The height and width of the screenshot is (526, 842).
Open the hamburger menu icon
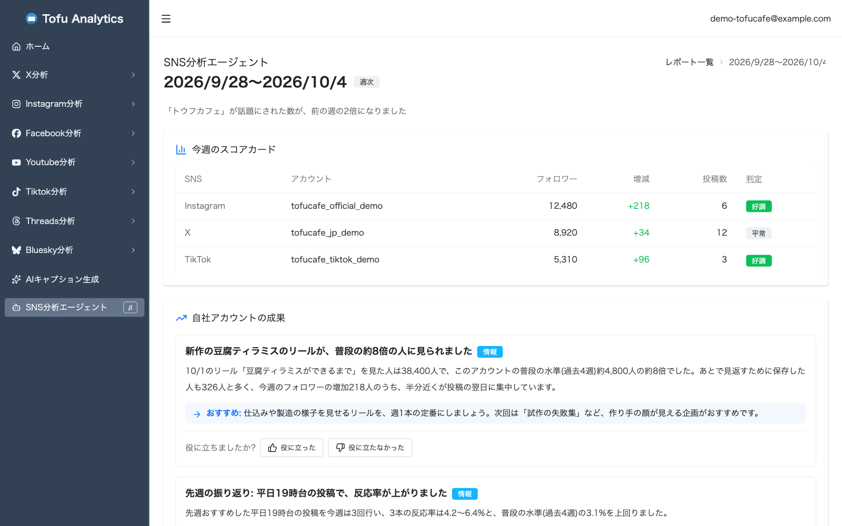(x=166, y=19)
